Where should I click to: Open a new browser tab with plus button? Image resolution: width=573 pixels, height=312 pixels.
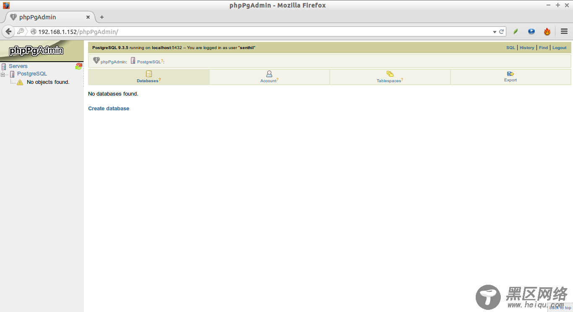tap(102, 17)
